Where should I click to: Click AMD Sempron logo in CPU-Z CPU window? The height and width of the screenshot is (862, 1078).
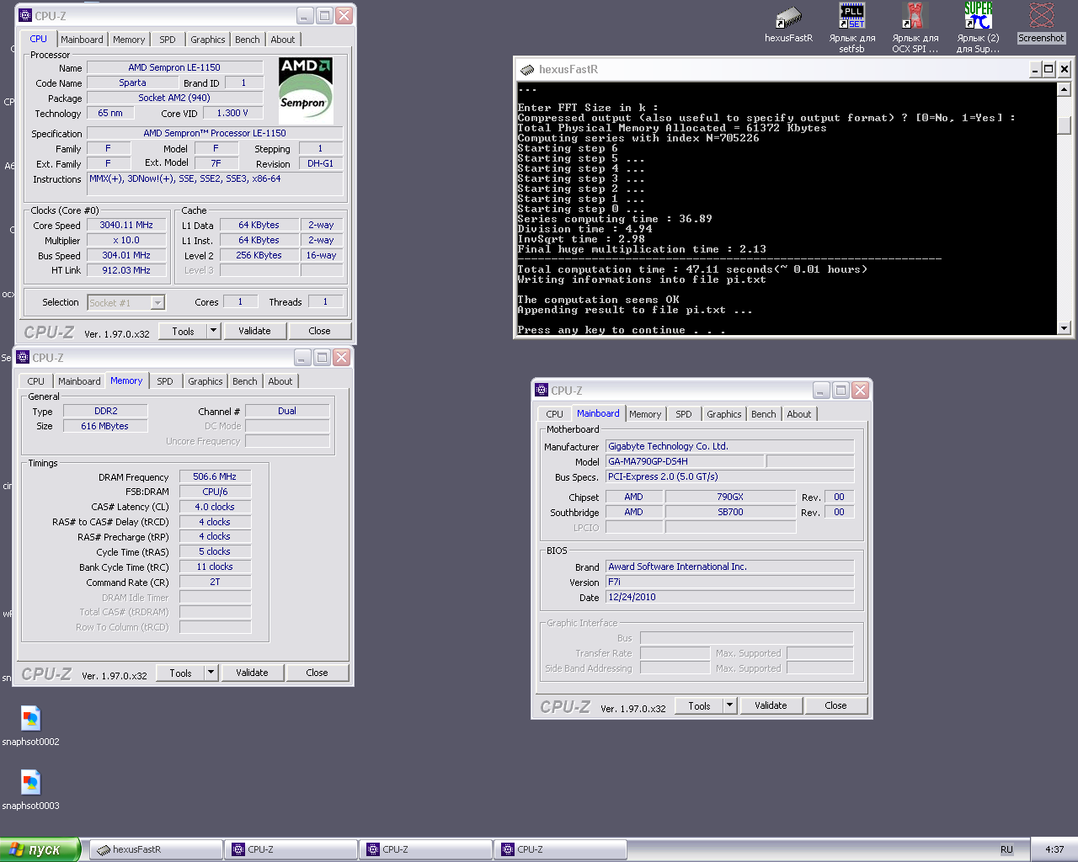[x=306, y=91]
